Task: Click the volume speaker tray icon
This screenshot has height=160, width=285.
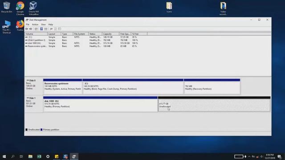Action: [x=262, y=156]
